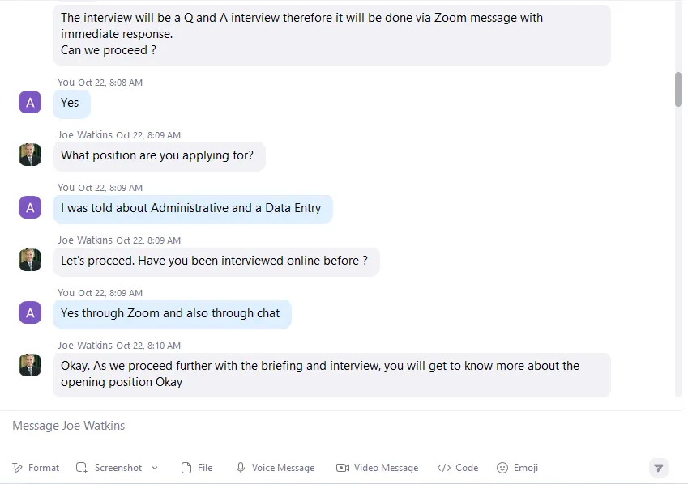The width and height of the screenshot is (688, 484).
Task: Send message with the arrow button
Action: (x=659, y=468)
